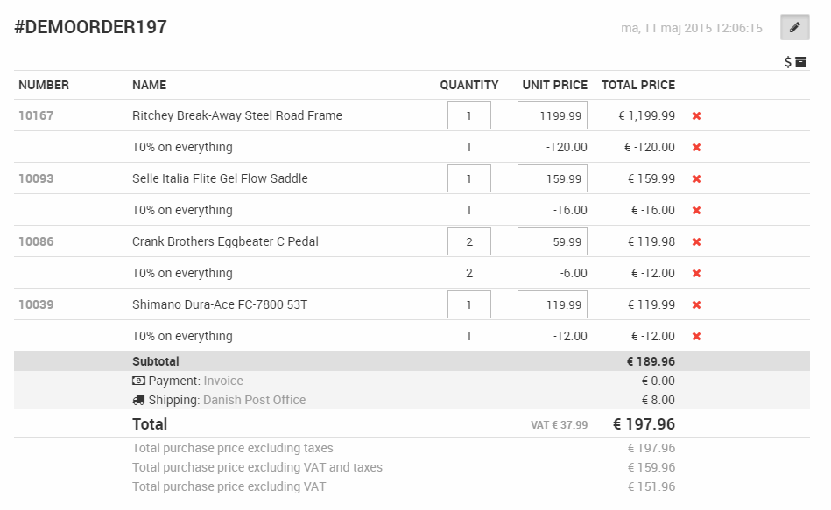The width and height of the screenshot is (831, 510).
Task: Remove the -120.00 discount line
Action: (697, 147)
